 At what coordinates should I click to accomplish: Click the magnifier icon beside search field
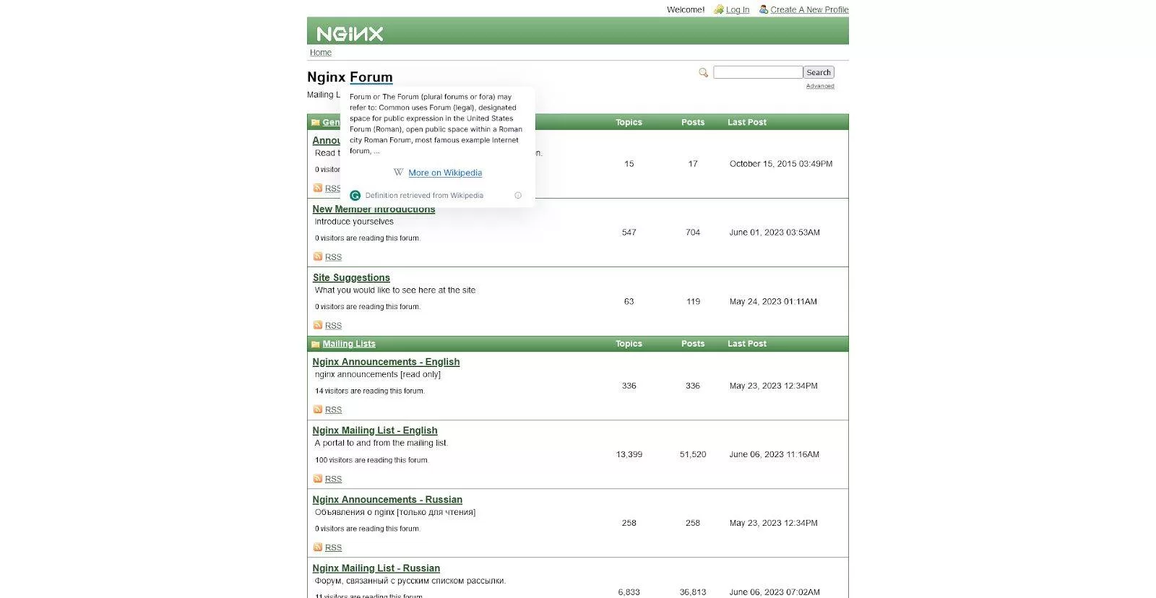703,72
